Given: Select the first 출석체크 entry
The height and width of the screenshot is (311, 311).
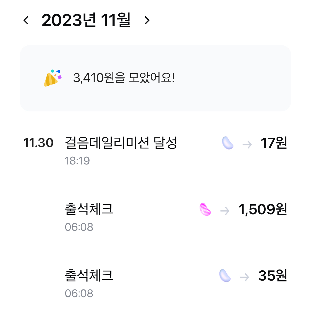Looking at the screenshot, I should click(89, 209).
